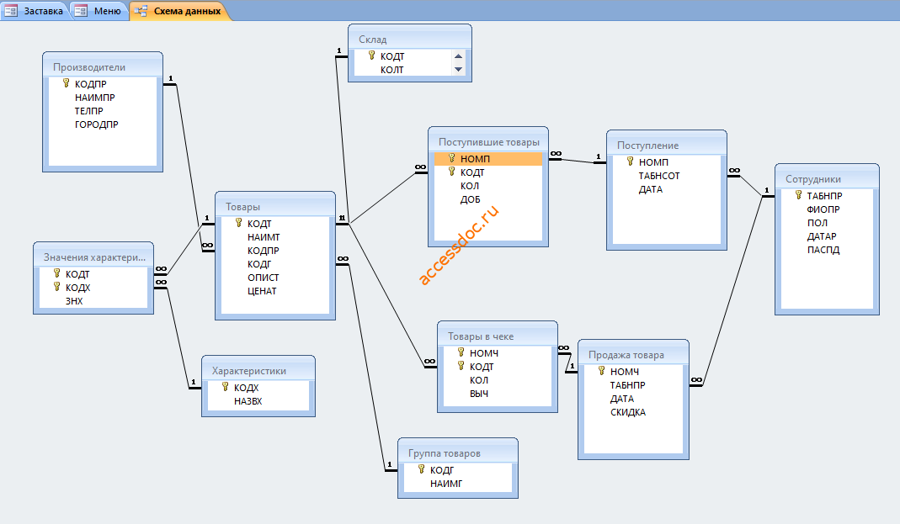Select the key icon of КОДХ in Значения характеристик

[x=56, y=287]
